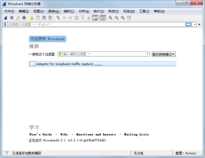Save the capture file via toolbar icon
205x158 pixels.
pos(38,18)
